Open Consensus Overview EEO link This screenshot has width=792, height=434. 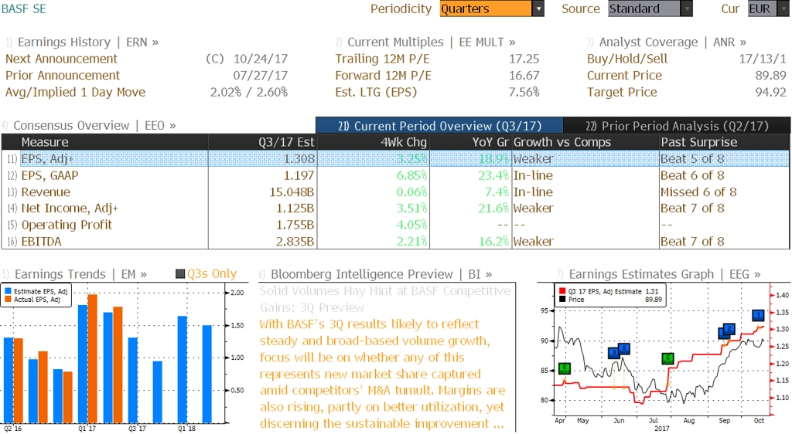click(94, 125)
